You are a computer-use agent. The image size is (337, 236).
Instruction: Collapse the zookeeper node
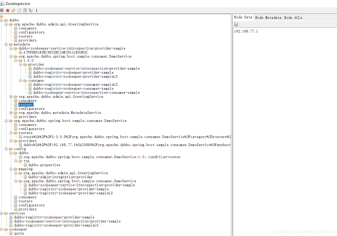(2, 229)
